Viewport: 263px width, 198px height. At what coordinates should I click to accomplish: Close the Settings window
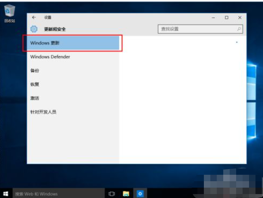click(x=240, y=18)
